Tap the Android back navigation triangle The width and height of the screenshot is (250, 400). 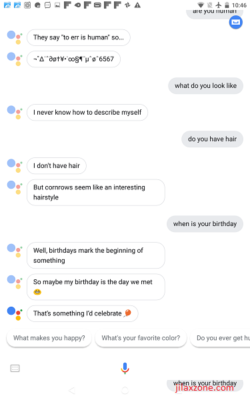click(72, 390)
